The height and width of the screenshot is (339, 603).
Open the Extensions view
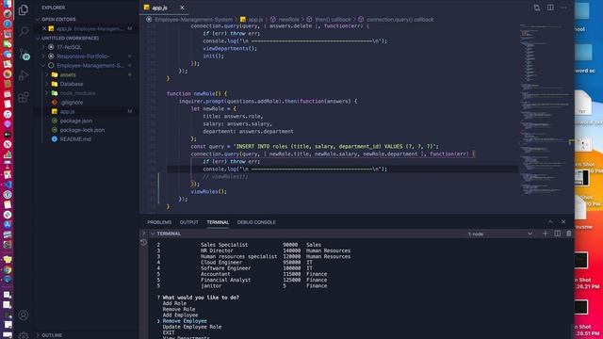tap(24, 97)
